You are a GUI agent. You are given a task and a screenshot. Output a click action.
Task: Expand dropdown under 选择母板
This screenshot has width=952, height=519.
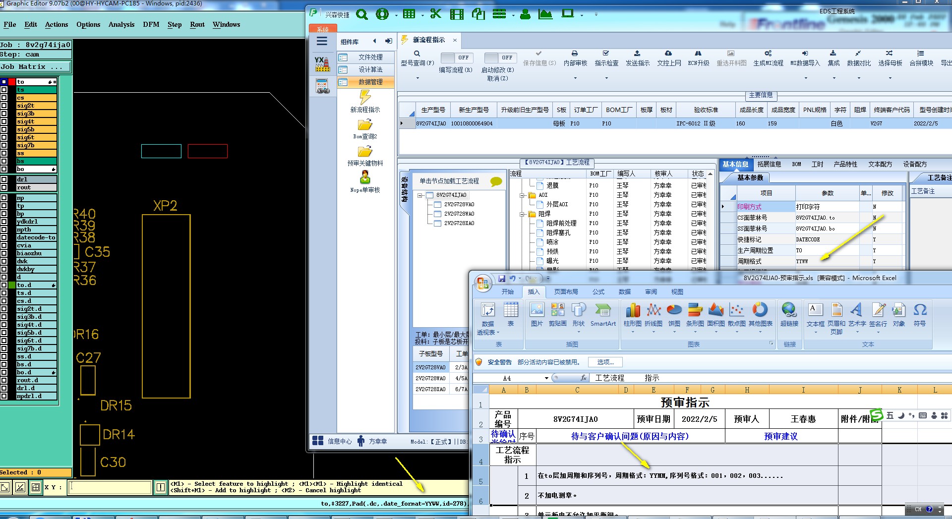click(890, 78)
